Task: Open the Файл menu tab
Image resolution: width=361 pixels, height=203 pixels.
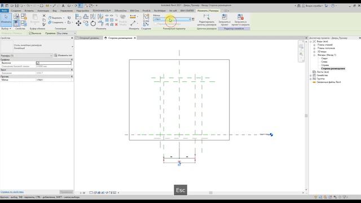Action: [x=5, y=11]
